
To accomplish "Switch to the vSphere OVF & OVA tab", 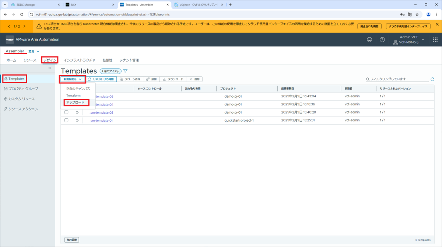I will [199, 5].
